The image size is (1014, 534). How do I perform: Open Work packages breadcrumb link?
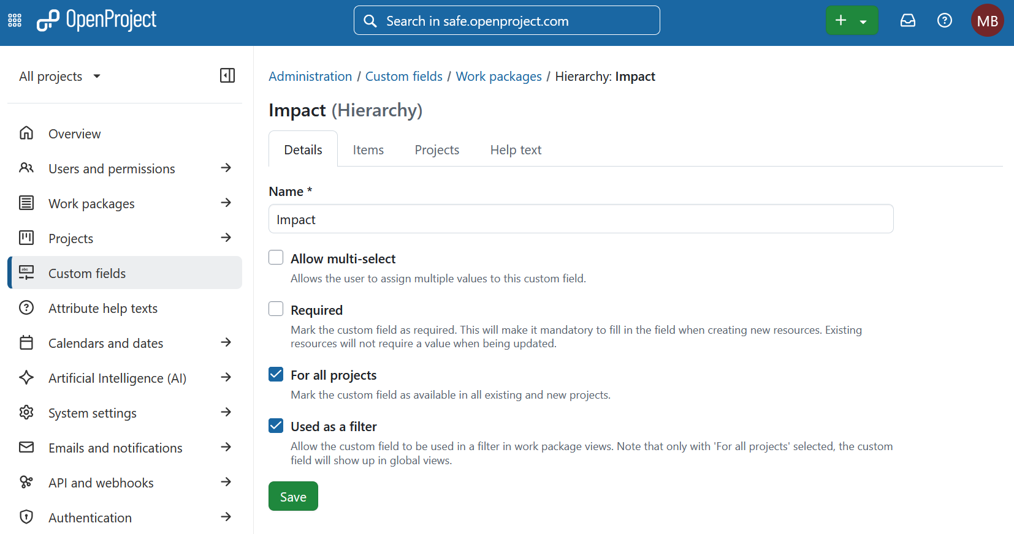click(499, 77)
